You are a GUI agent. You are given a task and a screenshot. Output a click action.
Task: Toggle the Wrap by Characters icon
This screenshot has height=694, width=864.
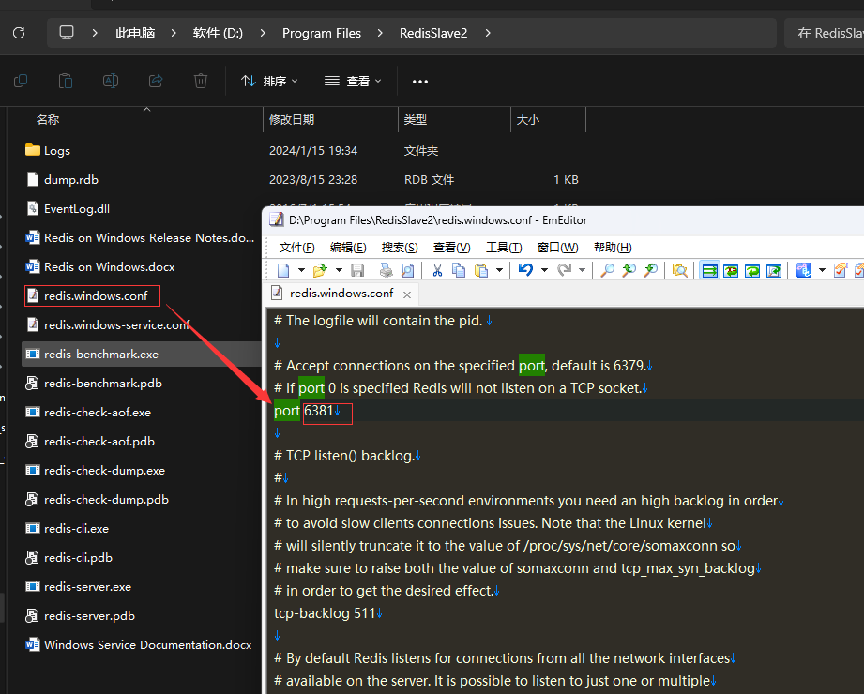pyautogui.click(x=731, y=270)
